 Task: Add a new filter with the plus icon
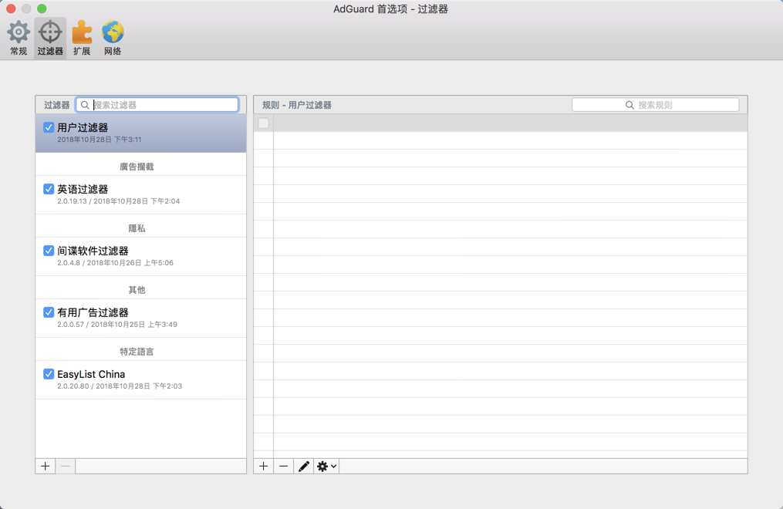click(x=44, y=466)
